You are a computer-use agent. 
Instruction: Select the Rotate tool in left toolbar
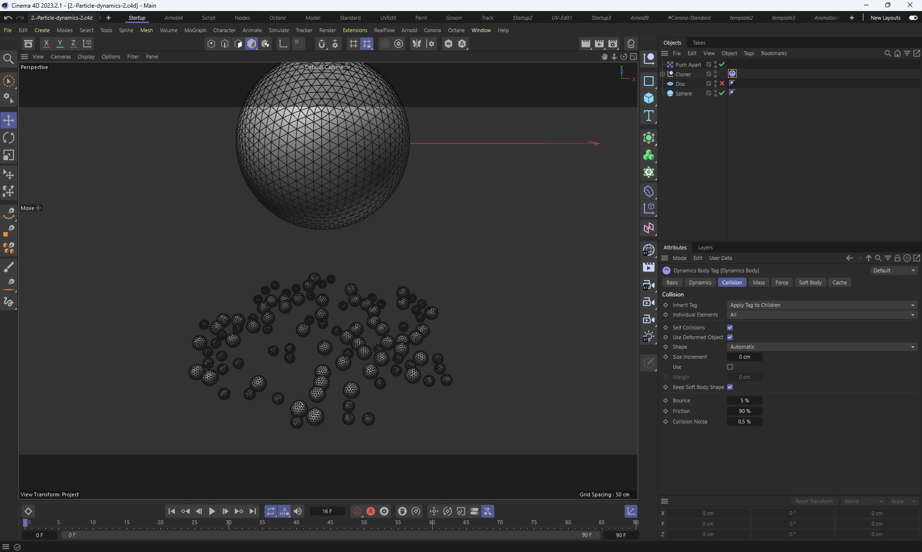pos(9,138)
